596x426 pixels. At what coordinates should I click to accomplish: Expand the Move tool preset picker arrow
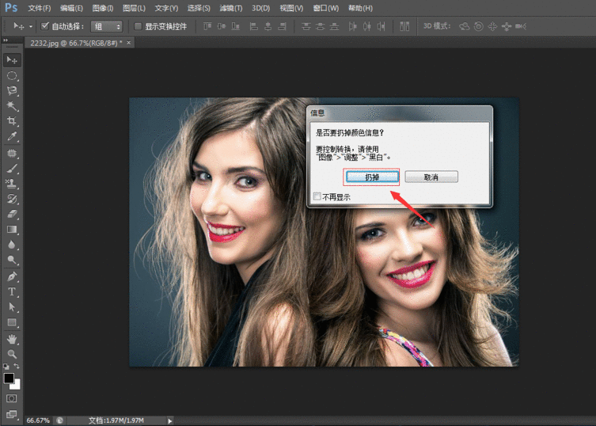point(31,26)
